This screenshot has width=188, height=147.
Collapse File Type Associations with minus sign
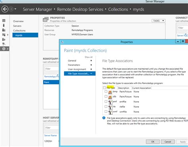(91, 74)
